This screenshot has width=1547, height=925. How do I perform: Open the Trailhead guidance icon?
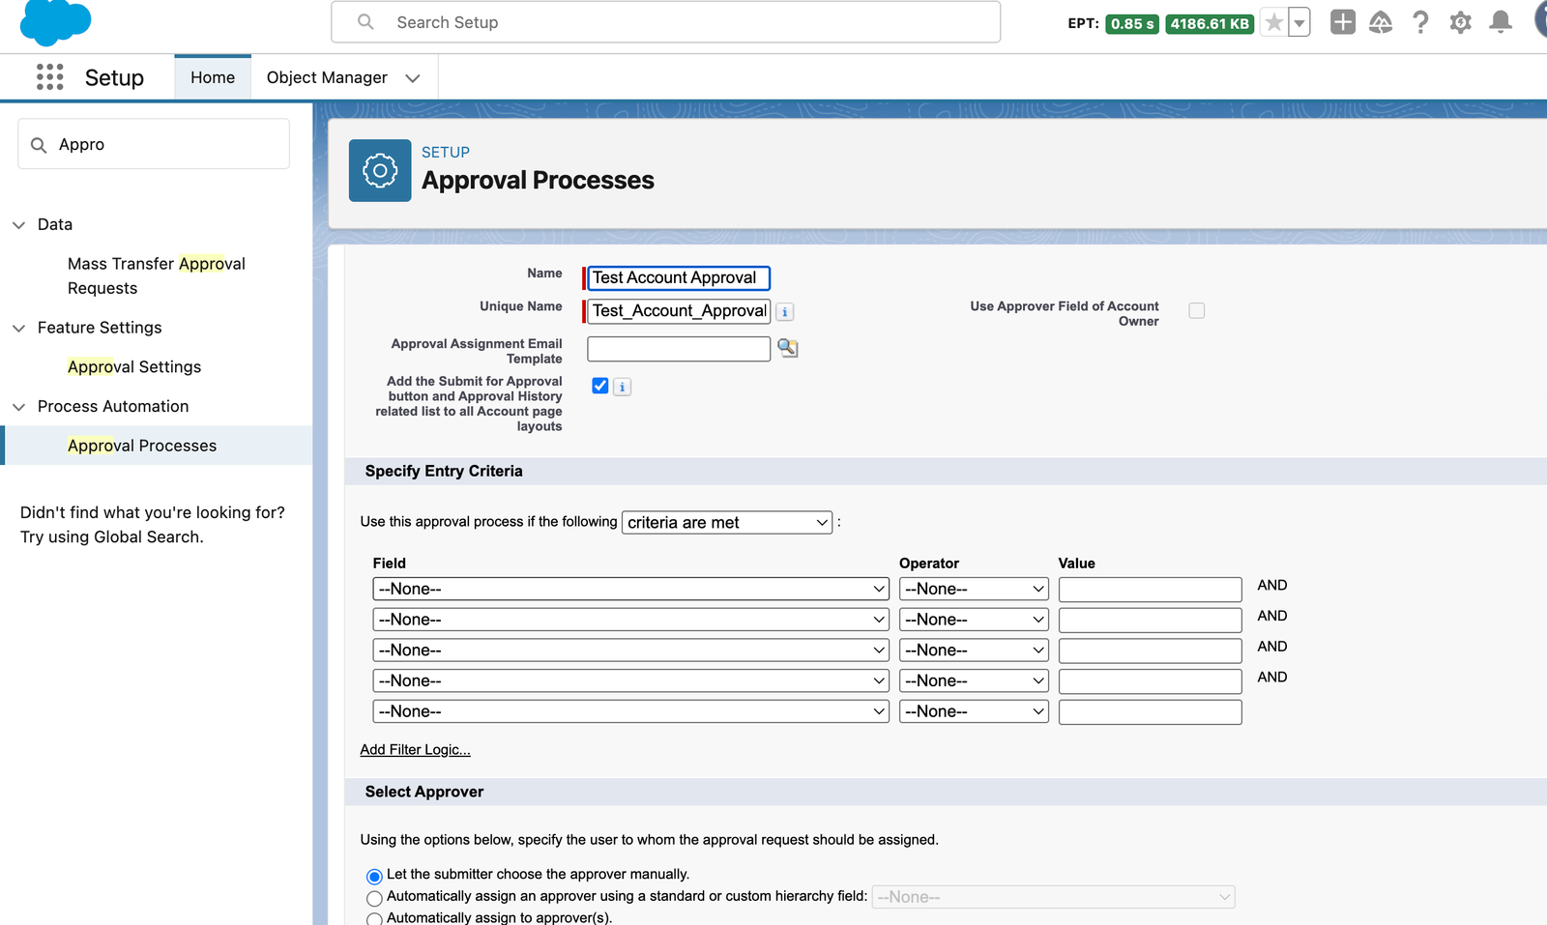(x=1381, y=22)
